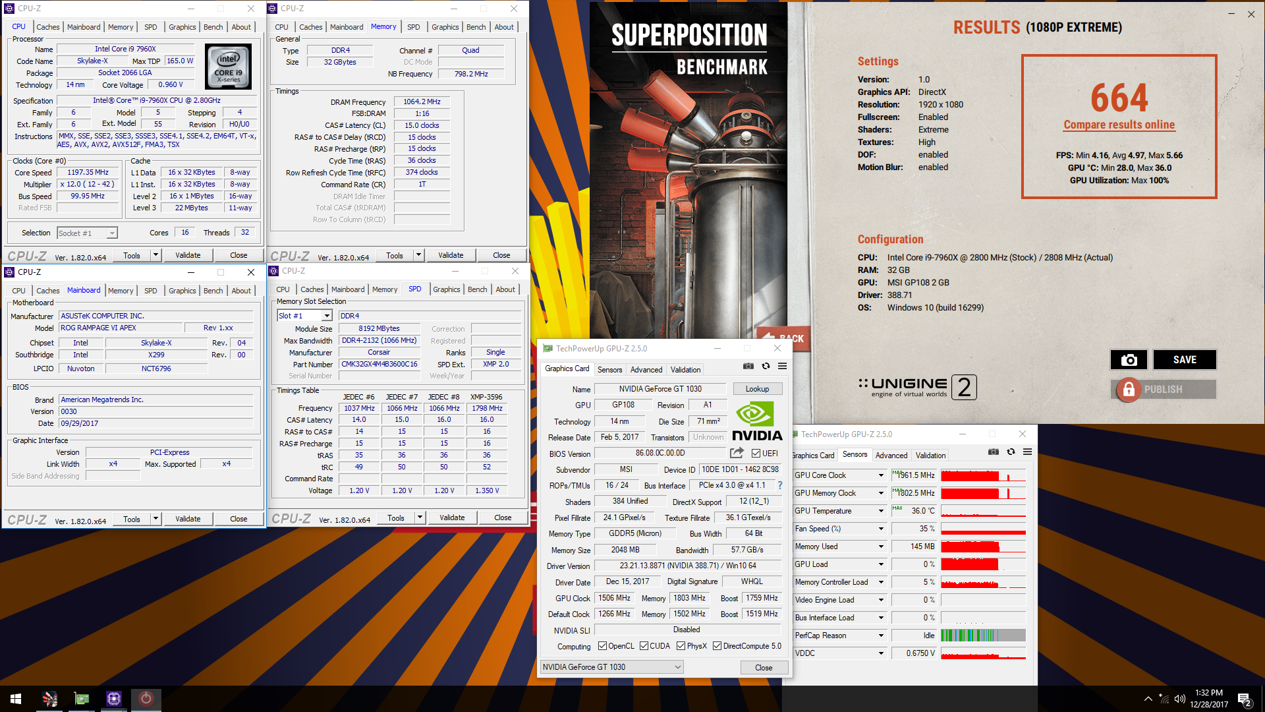Open the PerfCap Reason sensor dropdown
Screen dimensions: 1265x712
881,636
